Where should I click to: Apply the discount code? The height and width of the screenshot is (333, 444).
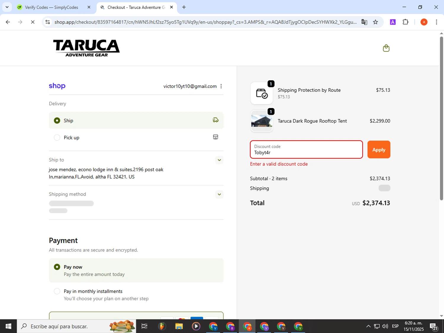379,149
